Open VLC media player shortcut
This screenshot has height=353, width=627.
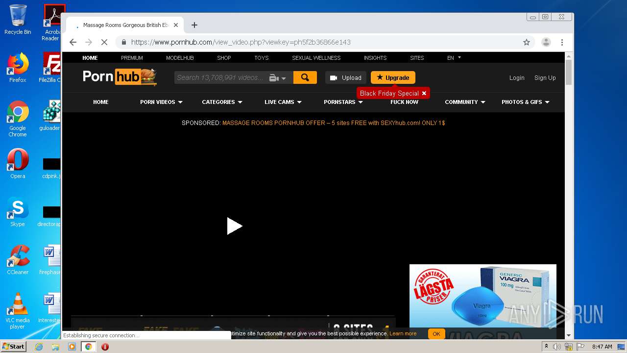[x=18, y=311]
